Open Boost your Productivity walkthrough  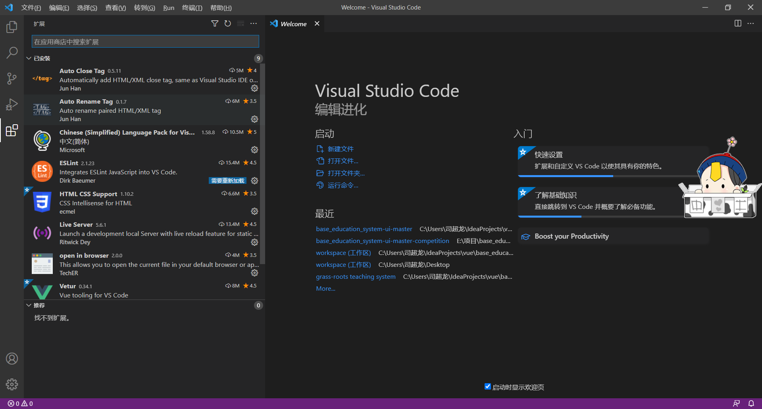click(x=614, y=236)
